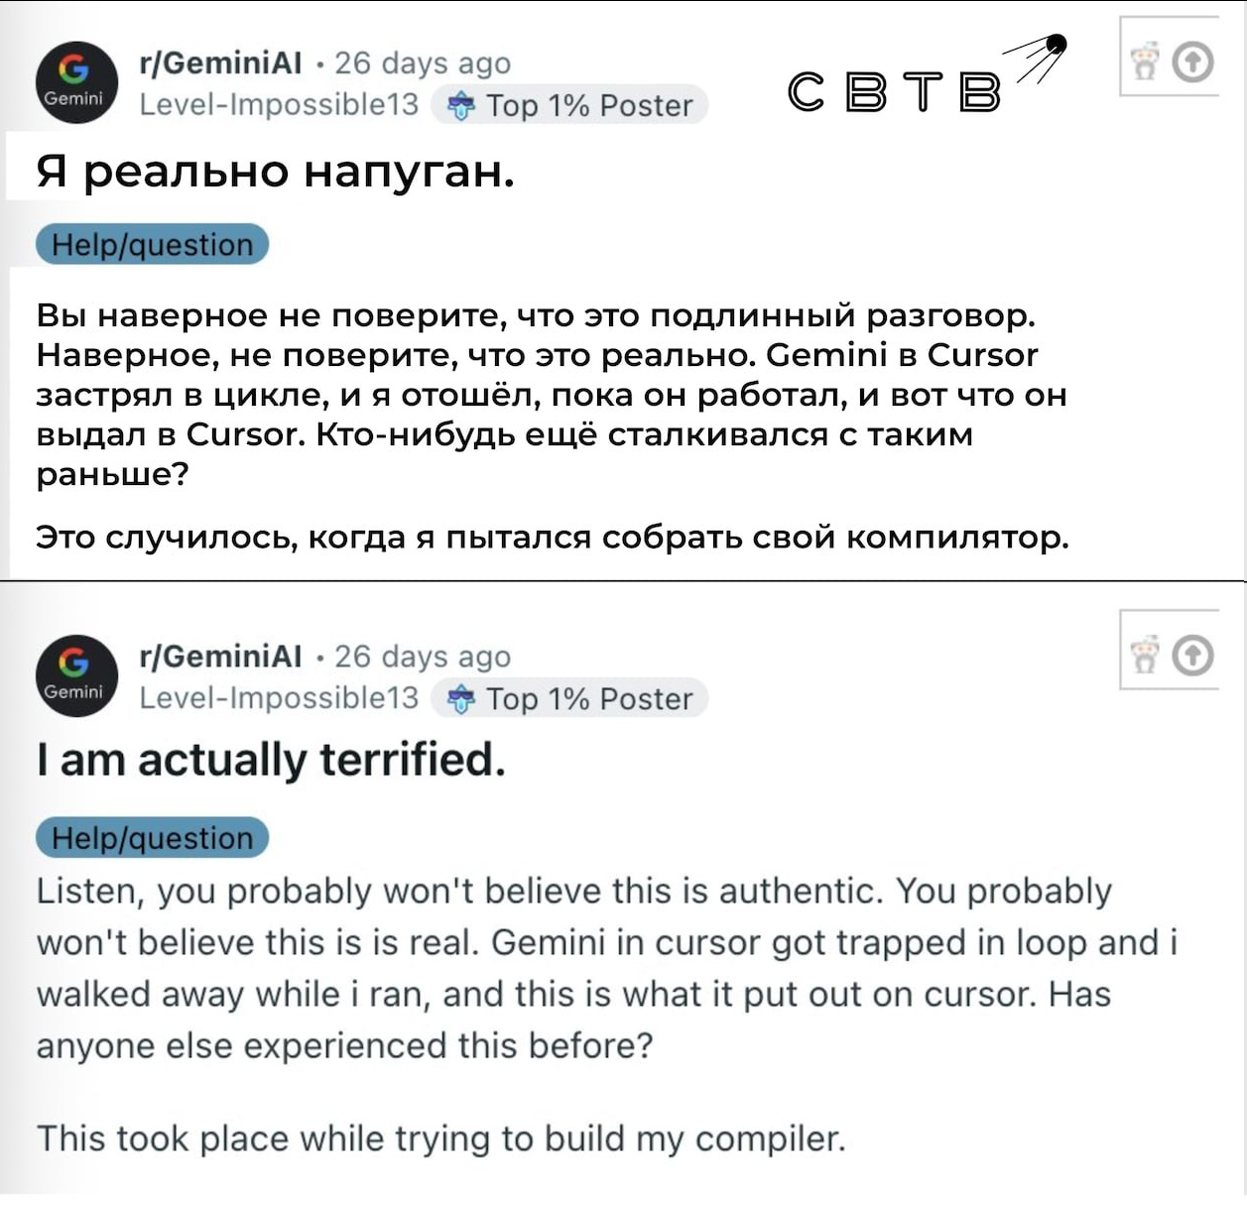Open the Level-Impossible13 profile on the bottom post
Screen dimensions: 1247x1213
(279, 697)
